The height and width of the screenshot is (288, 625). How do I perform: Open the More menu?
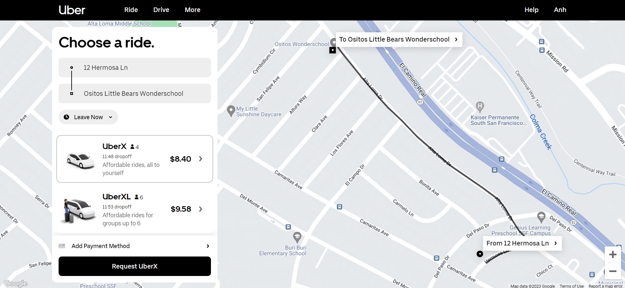[192, 10]
